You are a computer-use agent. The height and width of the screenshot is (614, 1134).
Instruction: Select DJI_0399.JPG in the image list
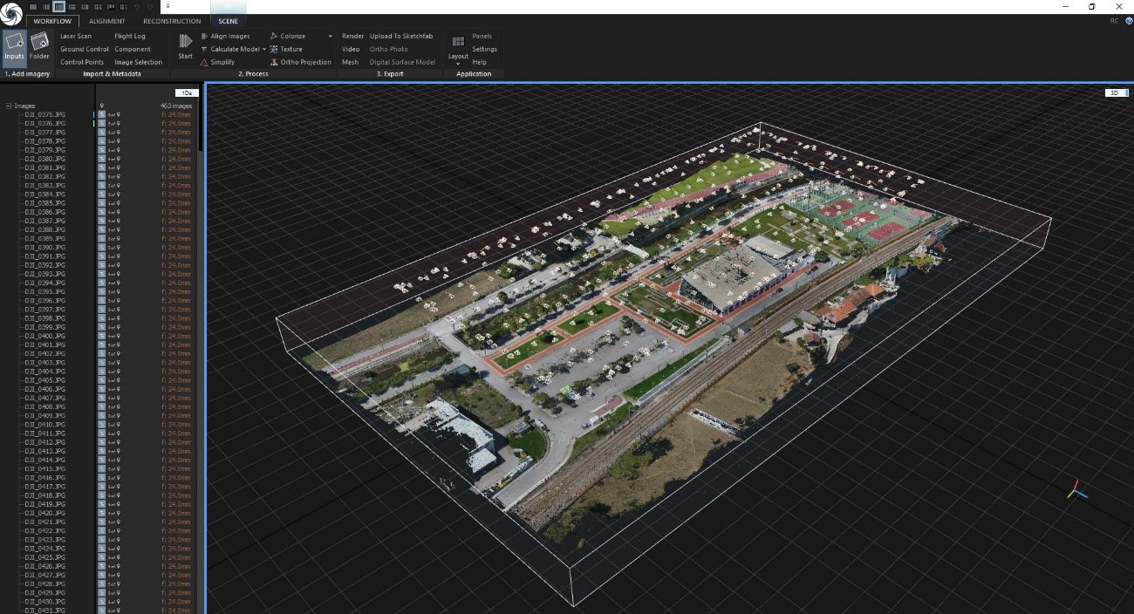pyautogui.click(x=44, y=327)
